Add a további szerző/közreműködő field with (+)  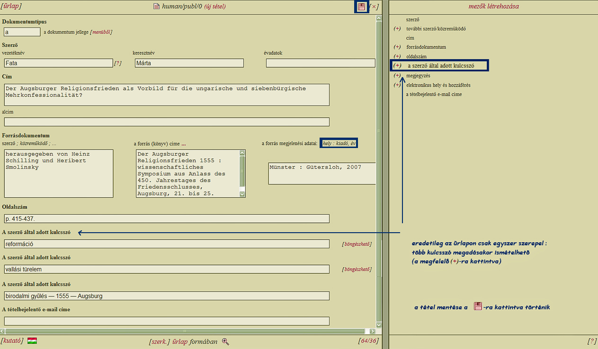397,29
